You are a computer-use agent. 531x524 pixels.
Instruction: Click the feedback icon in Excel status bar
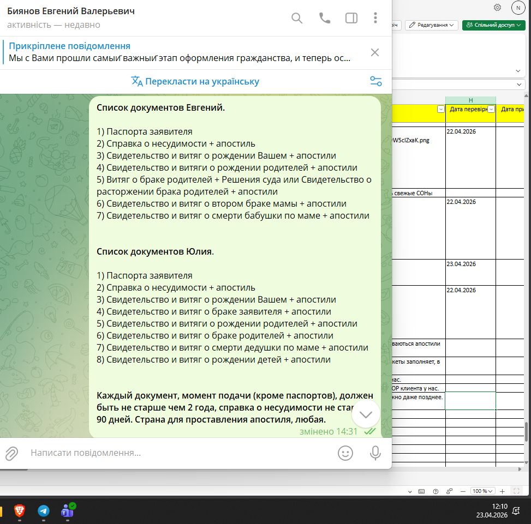pyautogui.click(x=449, y=491)
